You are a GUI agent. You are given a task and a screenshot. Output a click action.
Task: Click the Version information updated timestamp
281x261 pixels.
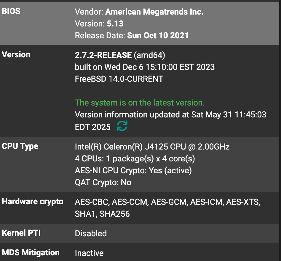pyautogui.click(x=171, y=121)
